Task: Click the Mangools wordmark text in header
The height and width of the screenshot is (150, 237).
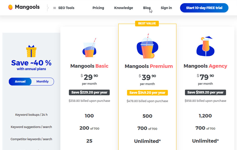Action: pyautogui.click(x=27, y=7)
